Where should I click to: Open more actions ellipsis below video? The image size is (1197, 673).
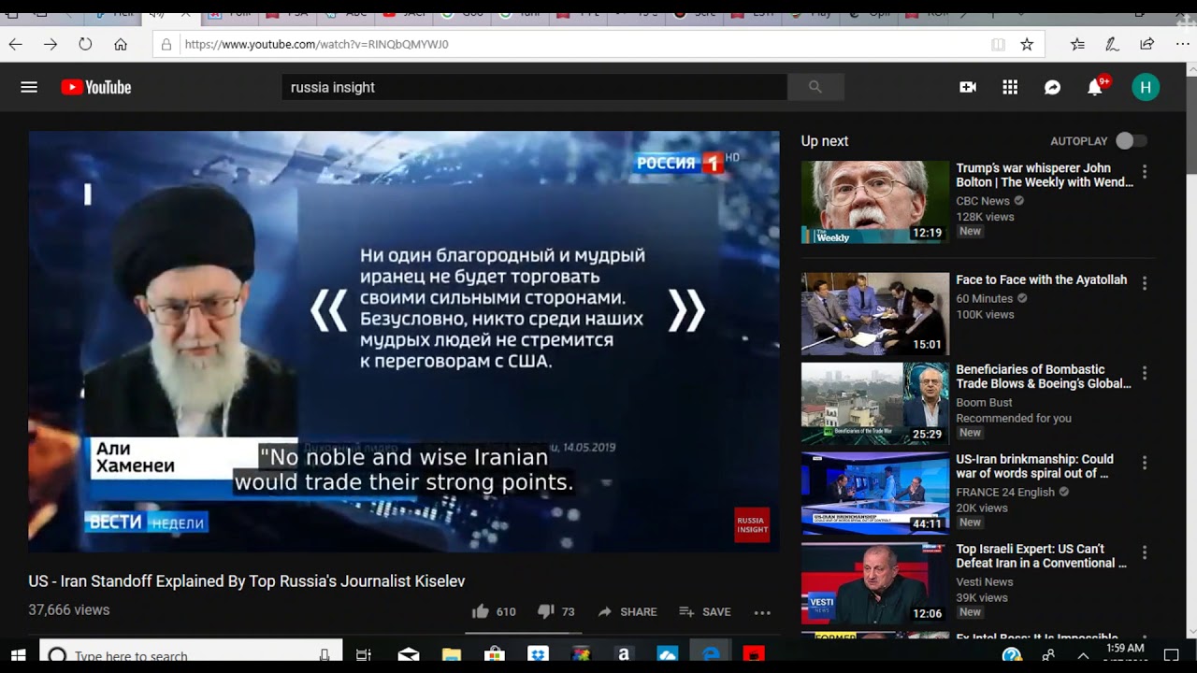pyautogui.click(x=762, y=612)
